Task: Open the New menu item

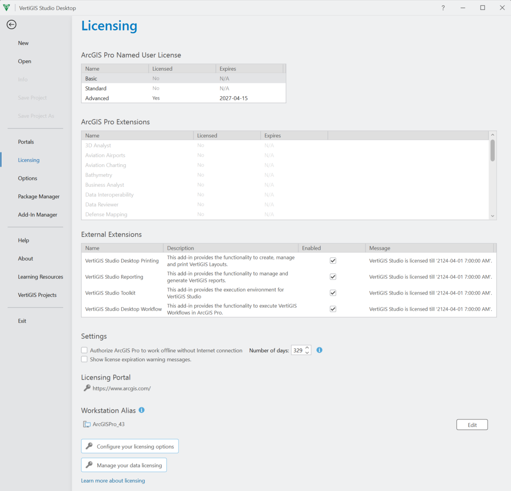Action: (x=23, y=43)
